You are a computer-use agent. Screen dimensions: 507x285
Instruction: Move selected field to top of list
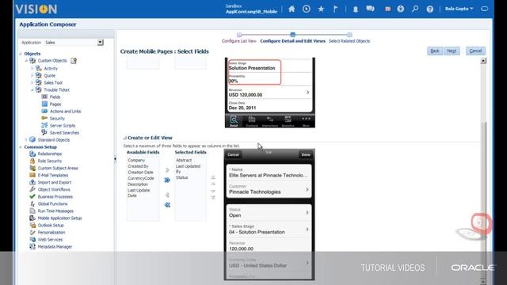[x=213, y=177]
